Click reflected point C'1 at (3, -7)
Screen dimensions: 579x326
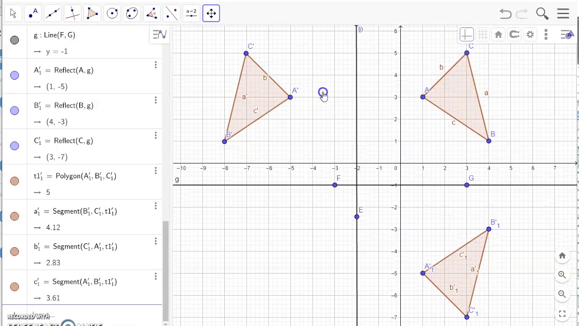tap(467, 317)
